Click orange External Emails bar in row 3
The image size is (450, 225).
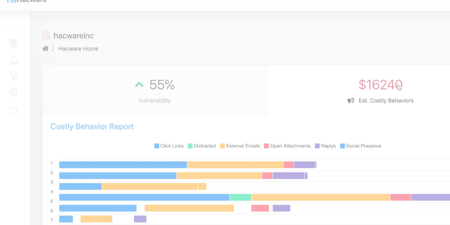point(150,186)
